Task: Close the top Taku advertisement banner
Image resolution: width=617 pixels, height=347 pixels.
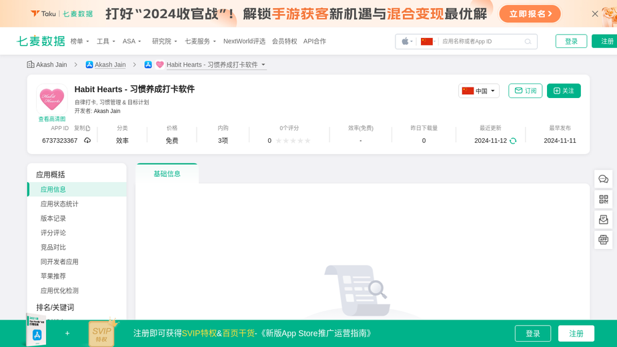Action: 595,14
